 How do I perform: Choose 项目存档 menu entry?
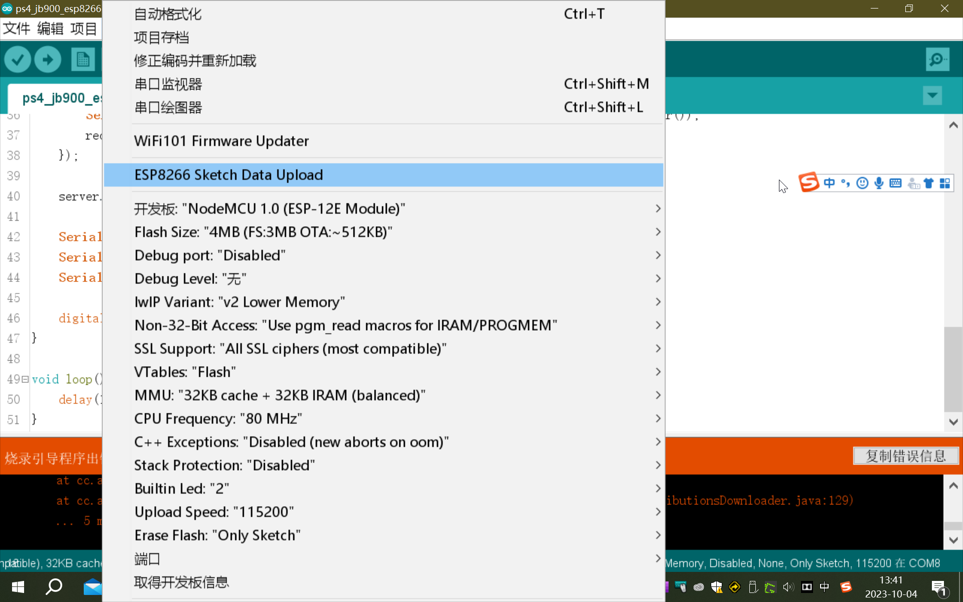click(x=383, y=38)
